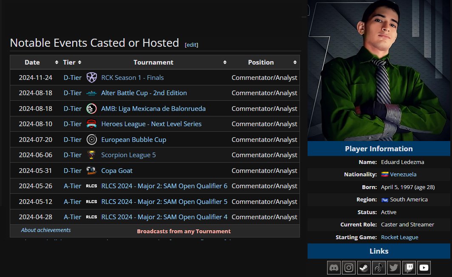This screenshot has height=277, width=452.
Task: Click D-Tier link in Copa Goat row
Action: pos(73,171)
